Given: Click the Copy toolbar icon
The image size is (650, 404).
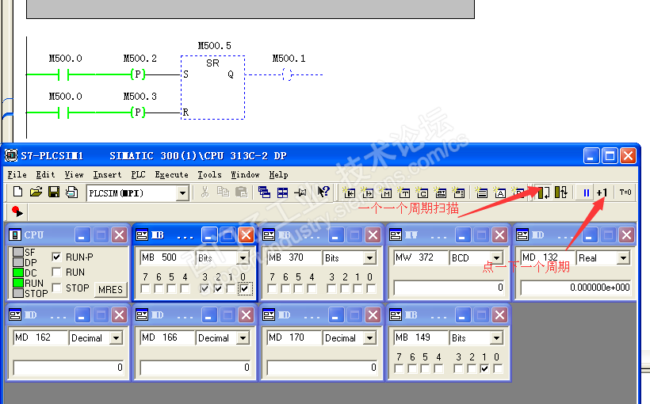Looking at the screenshot, I should coord(223,192).
